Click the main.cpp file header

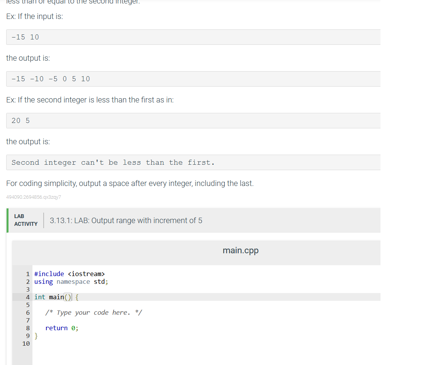(240, 250)
